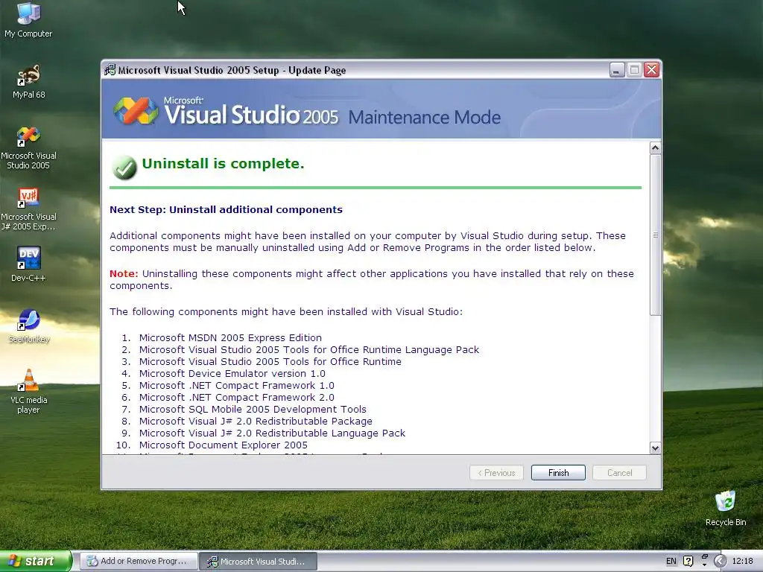Click the 'Maintenance Mode' banner text
763x572 pixels.
click(x=424, y=117)
